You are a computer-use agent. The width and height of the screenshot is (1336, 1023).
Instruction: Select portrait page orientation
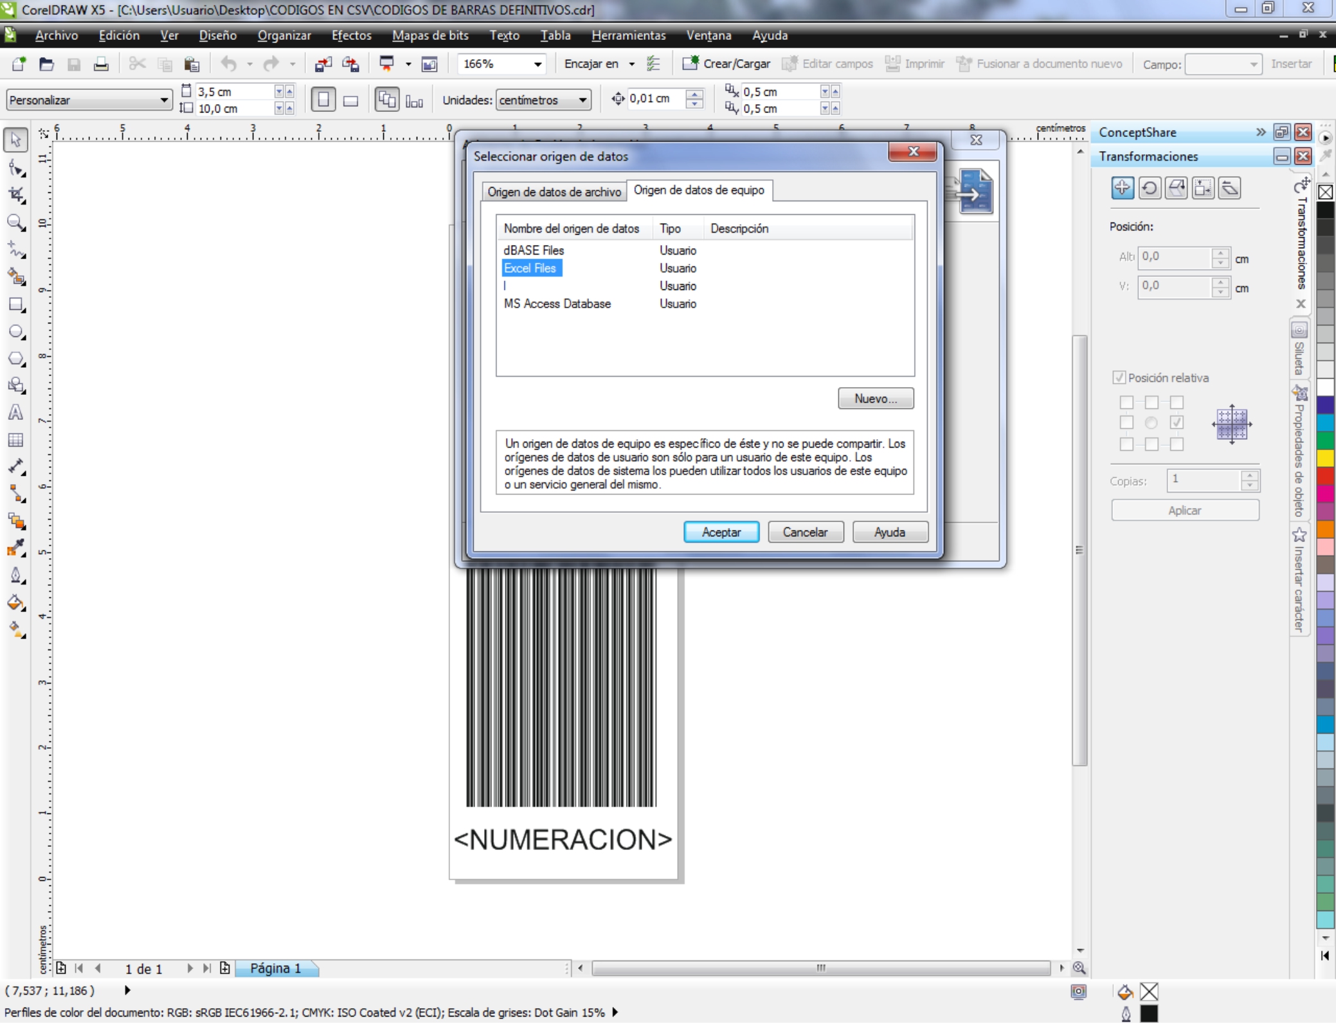coord(323,100)
